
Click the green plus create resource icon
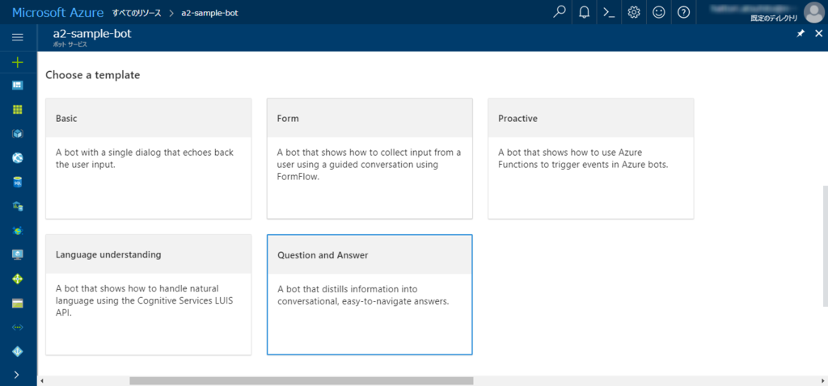coord(18,62)
